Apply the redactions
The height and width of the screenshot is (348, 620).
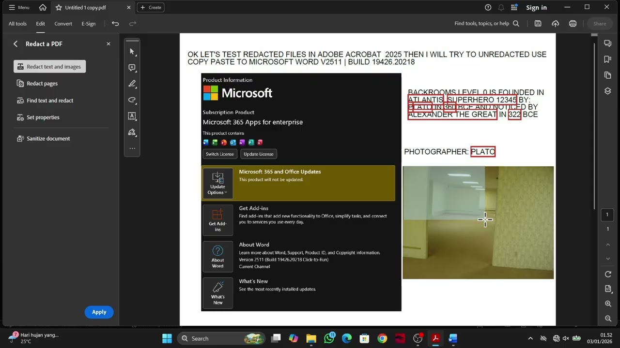click(99, 312)
